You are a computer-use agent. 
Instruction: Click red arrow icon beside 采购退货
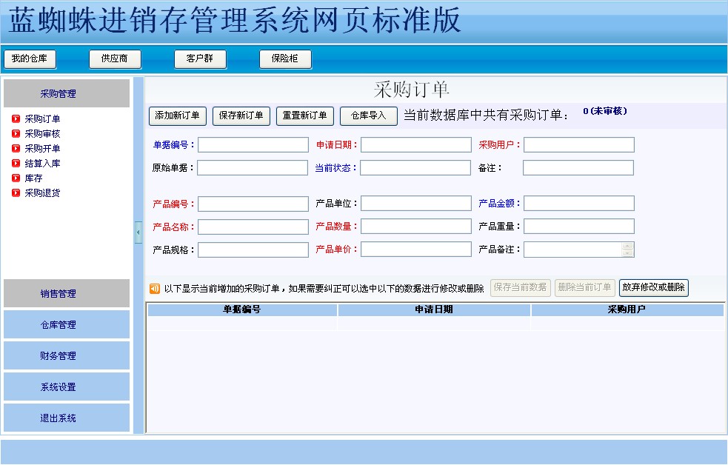pyautogui.click(x=16, y=193)
